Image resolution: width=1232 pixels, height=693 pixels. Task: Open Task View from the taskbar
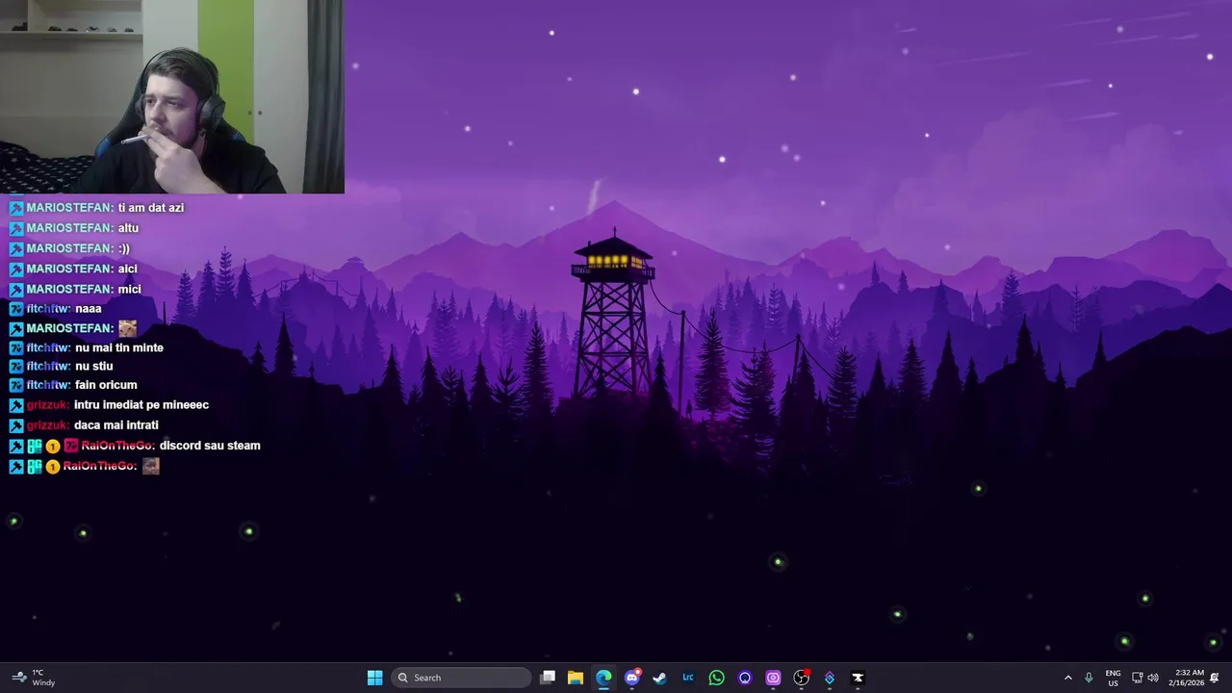tap(548, 678)
